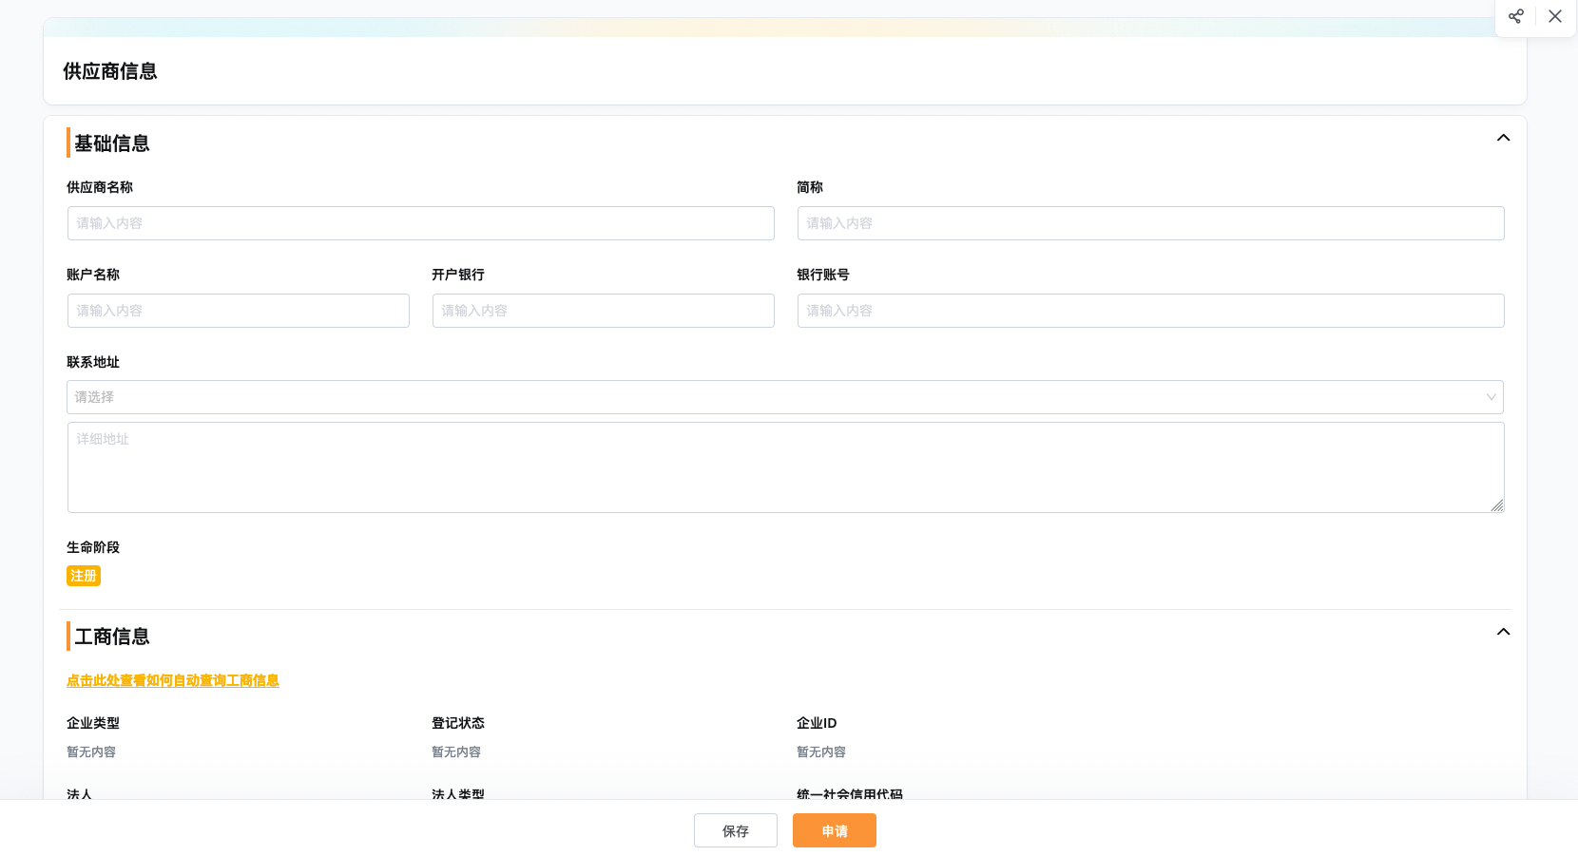Click the 开户银行 label
The image size is (1578, 856).
pyautogui.click(x=458, y=275)
